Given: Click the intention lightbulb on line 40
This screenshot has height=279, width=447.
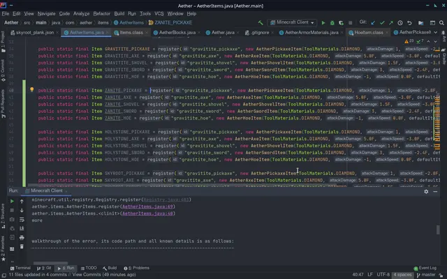Looking at the screenshot, I should pyautogui.click(x=32, y=90).
